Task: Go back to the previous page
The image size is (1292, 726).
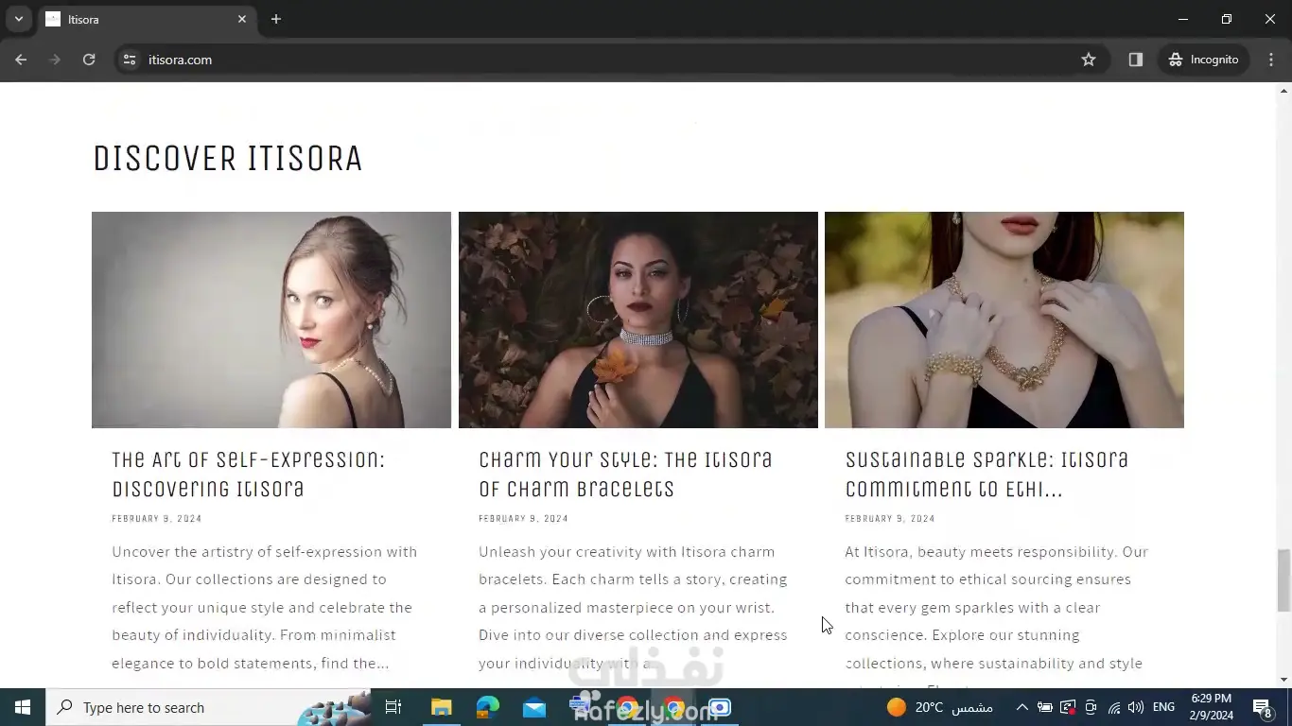Action: click(21, 60)
